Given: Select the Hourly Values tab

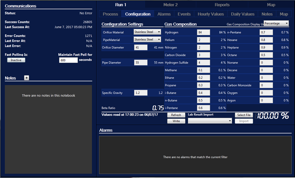Looking at the screenshot, I should [x=211, y=14].
